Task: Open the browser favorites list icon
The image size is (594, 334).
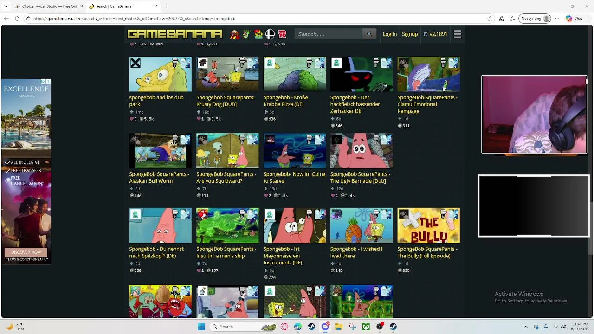Action: pyautogui.click(x=512, y=19)
